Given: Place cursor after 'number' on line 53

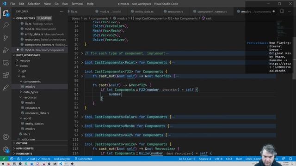Looking at the screenshot, I should (x=121, y=94).
